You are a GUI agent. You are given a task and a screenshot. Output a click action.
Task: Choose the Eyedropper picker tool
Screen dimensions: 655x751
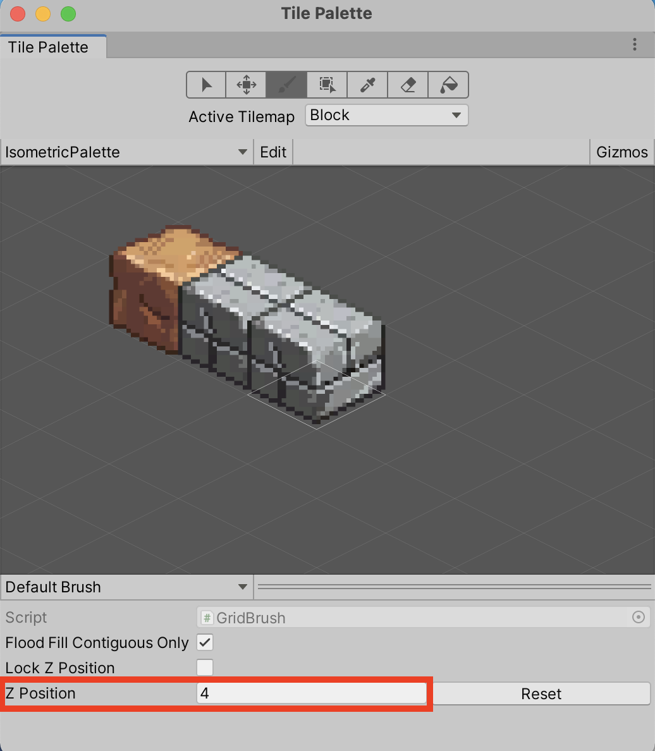(367, 85)
